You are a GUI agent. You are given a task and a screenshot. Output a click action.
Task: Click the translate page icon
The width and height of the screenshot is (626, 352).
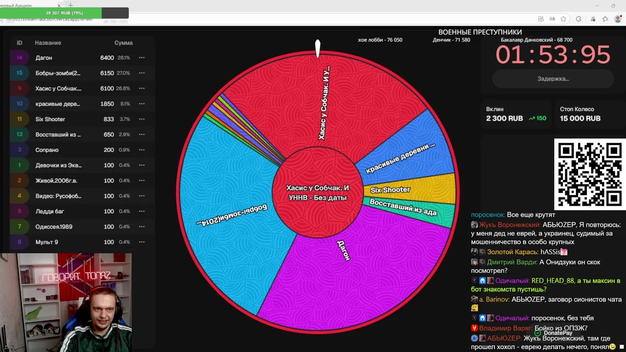(552, 19)
